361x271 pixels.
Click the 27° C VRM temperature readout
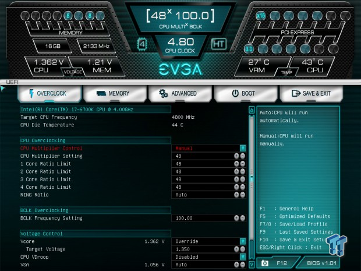(259, 66)
